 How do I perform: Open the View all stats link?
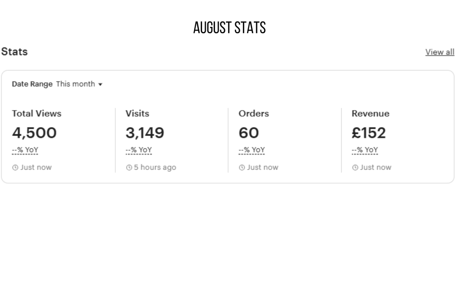coord(440,52)
